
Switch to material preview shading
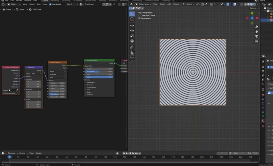pos(251,4)
